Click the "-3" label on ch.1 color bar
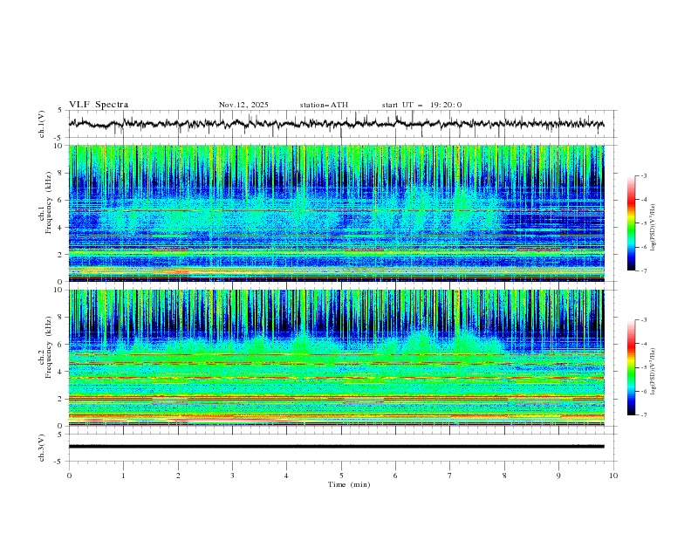This screenshot has height=534, width=691. [x=643, y=175]
